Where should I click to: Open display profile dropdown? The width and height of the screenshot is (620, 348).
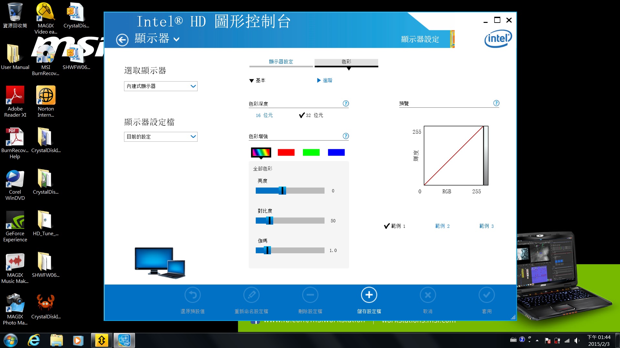160,137
